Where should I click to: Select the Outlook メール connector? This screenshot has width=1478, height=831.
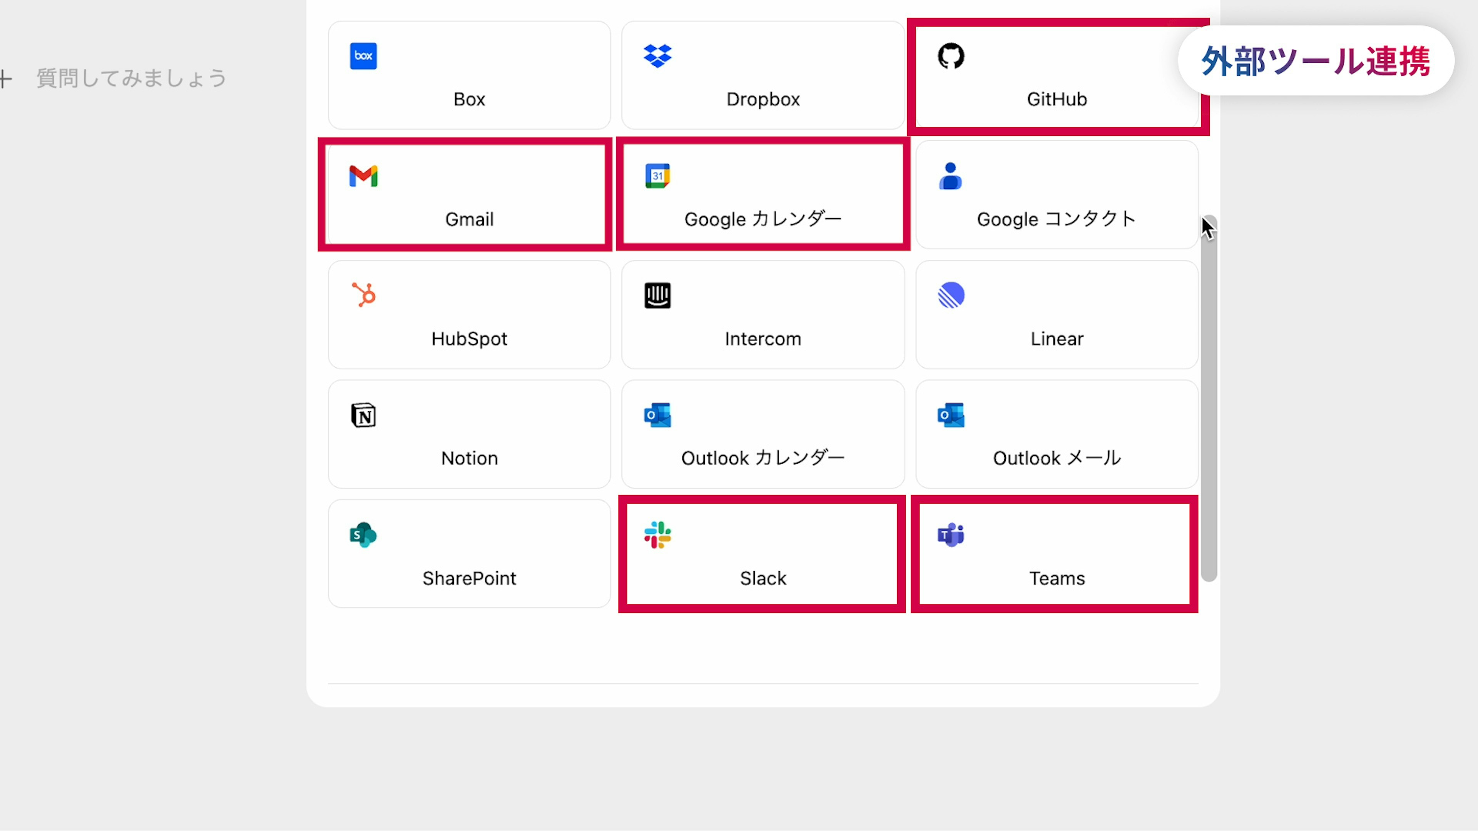click(1056, 434)
